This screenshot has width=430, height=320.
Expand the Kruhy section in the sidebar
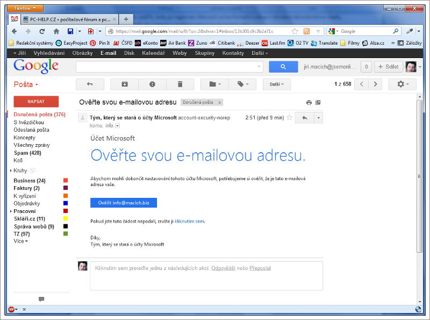point(11,170)
